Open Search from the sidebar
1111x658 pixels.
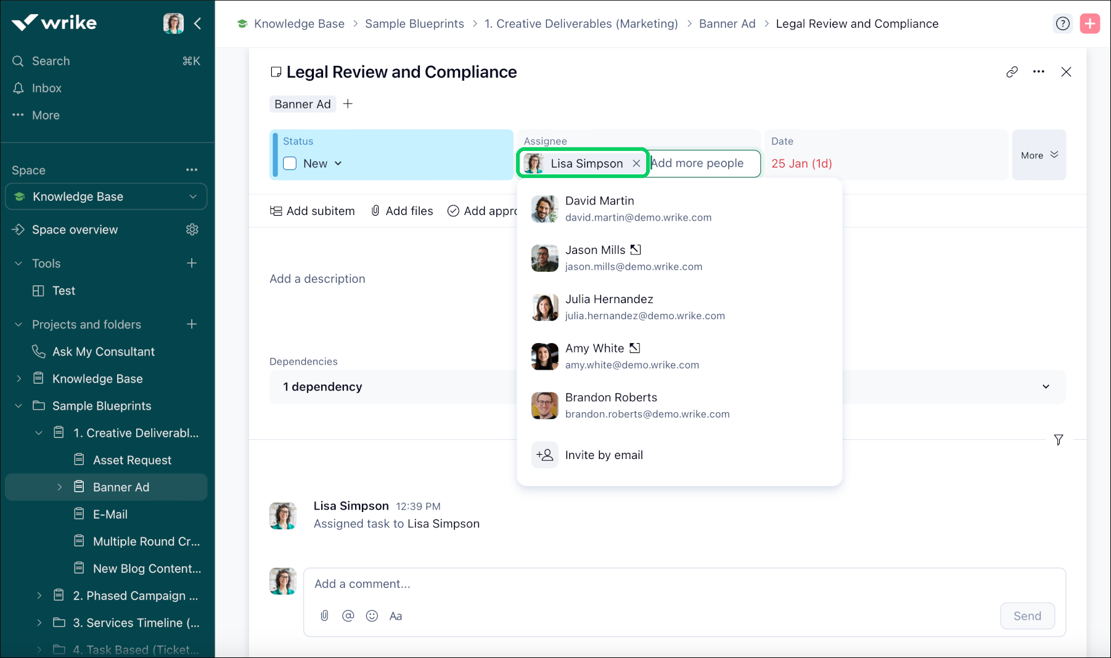(51, 60)
